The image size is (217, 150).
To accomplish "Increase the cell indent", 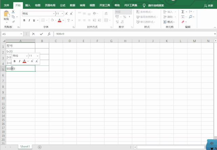I will pos(99,20).
